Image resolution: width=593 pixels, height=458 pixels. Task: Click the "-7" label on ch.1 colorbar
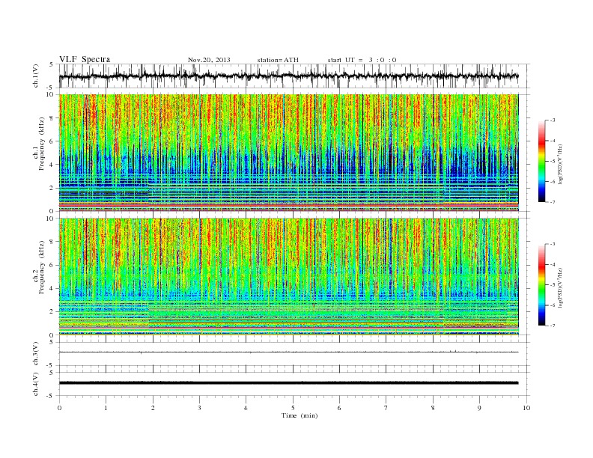(553, 202)
